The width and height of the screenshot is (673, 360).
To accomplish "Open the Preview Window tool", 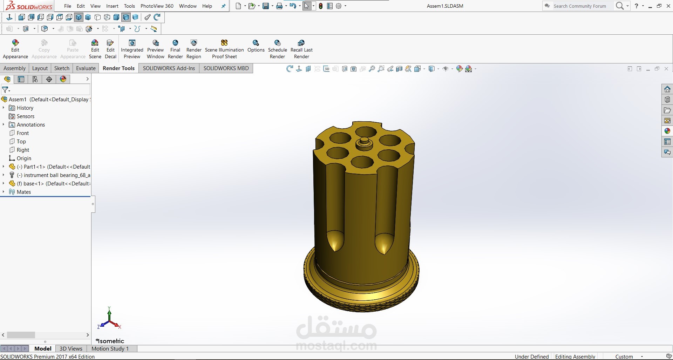I will pos(156,49).
